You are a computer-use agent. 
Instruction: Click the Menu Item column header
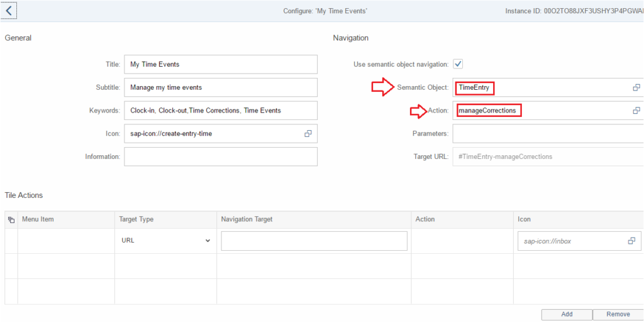[38, 219]
